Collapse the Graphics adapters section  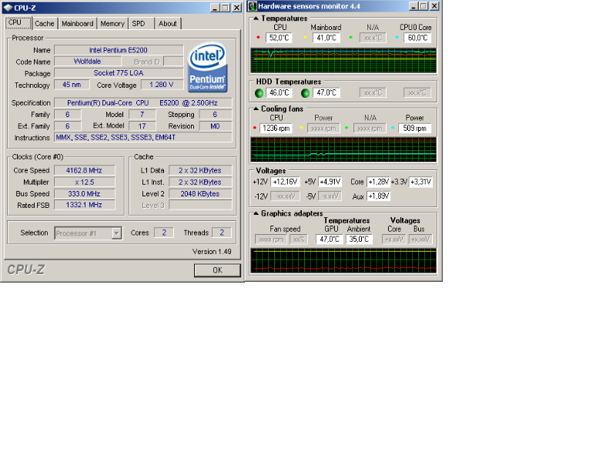pos(256,213)
